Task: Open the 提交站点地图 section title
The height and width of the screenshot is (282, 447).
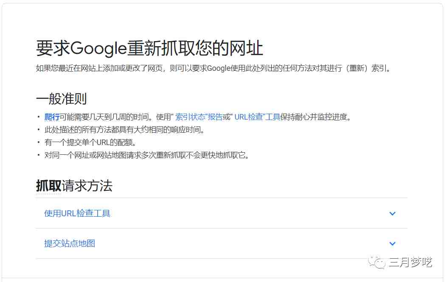Action: pos(70,243)
